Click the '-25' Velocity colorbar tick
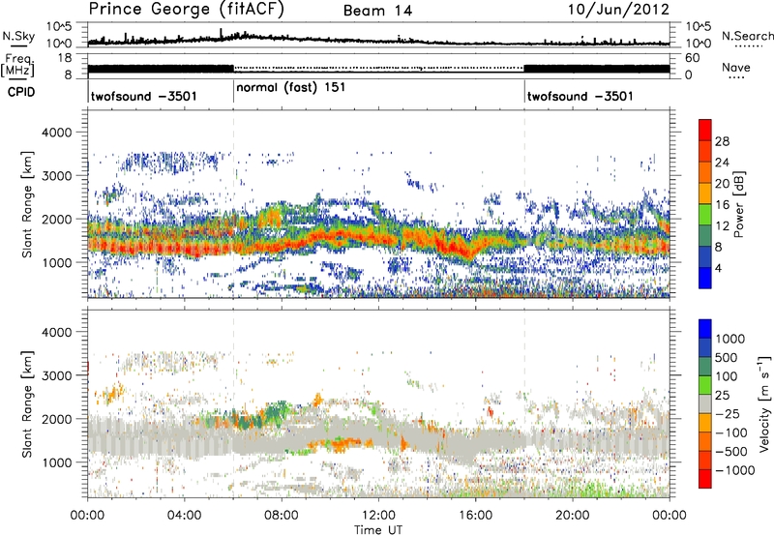The height and width of the screenshot is (536, 774). [x=729, y=413]
